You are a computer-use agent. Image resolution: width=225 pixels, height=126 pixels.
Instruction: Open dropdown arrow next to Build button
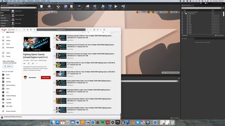tap(106, 7)
